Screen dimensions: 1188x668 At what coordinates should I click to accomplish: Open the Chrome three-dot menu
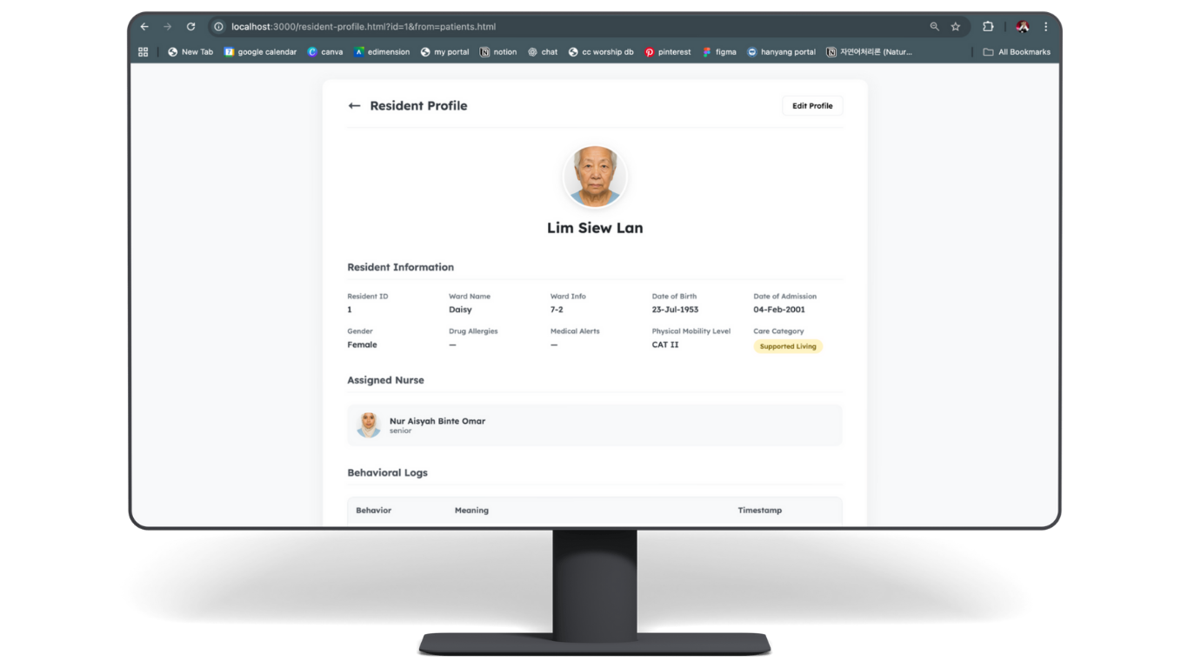point(1045,27)
